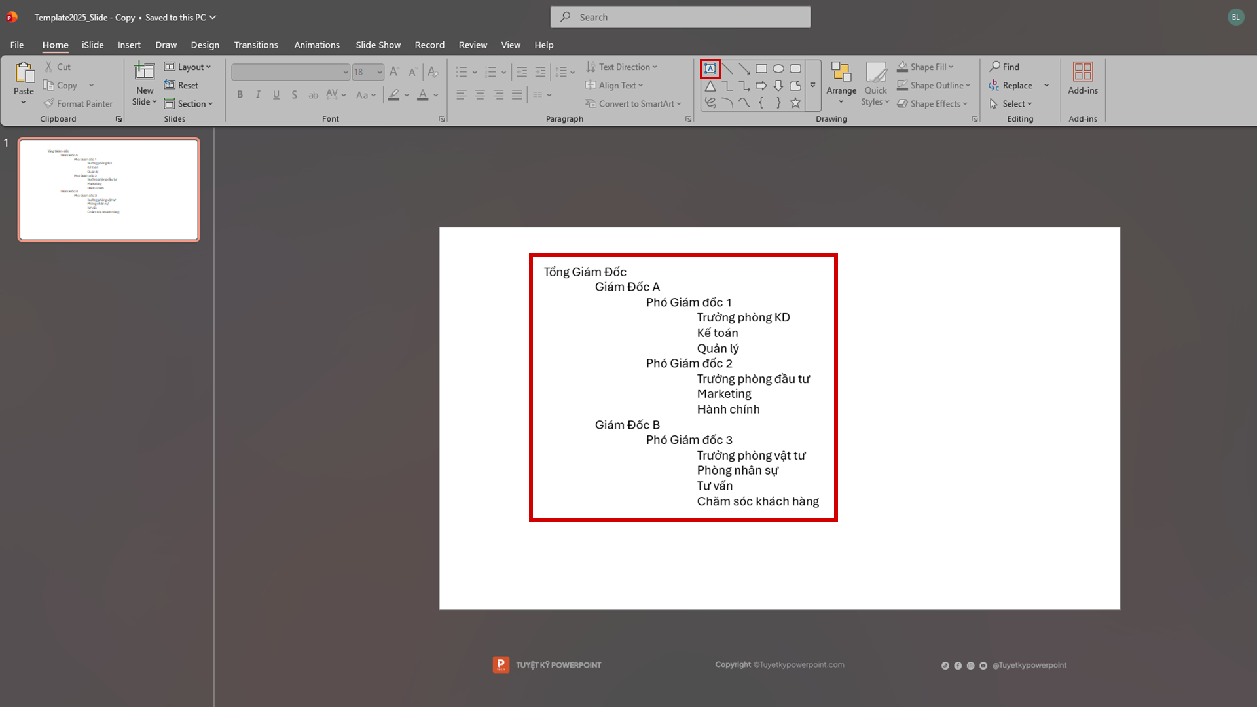Select slide 1 thumbnail
This screenshot has width=1257, height=707.
[109, 190]
